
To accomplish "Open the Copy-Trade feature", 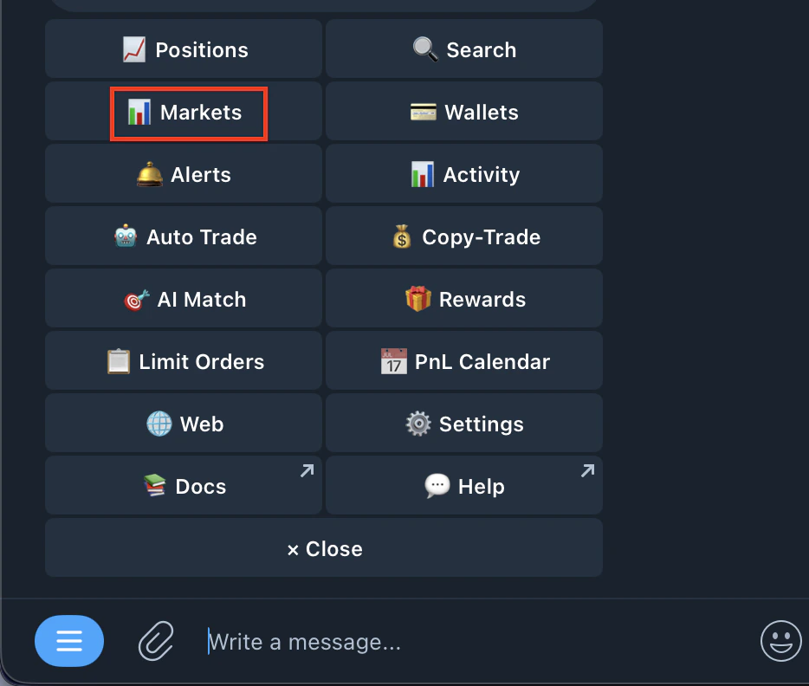I will [463, 236].
